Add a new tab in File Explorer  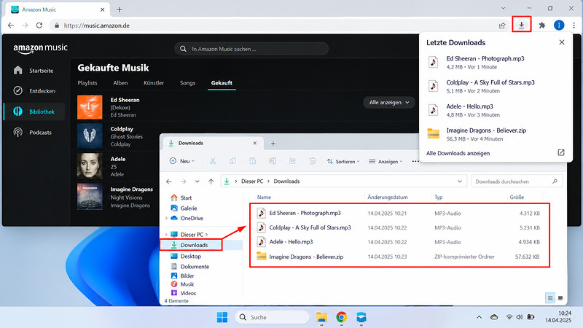point(273,143)
